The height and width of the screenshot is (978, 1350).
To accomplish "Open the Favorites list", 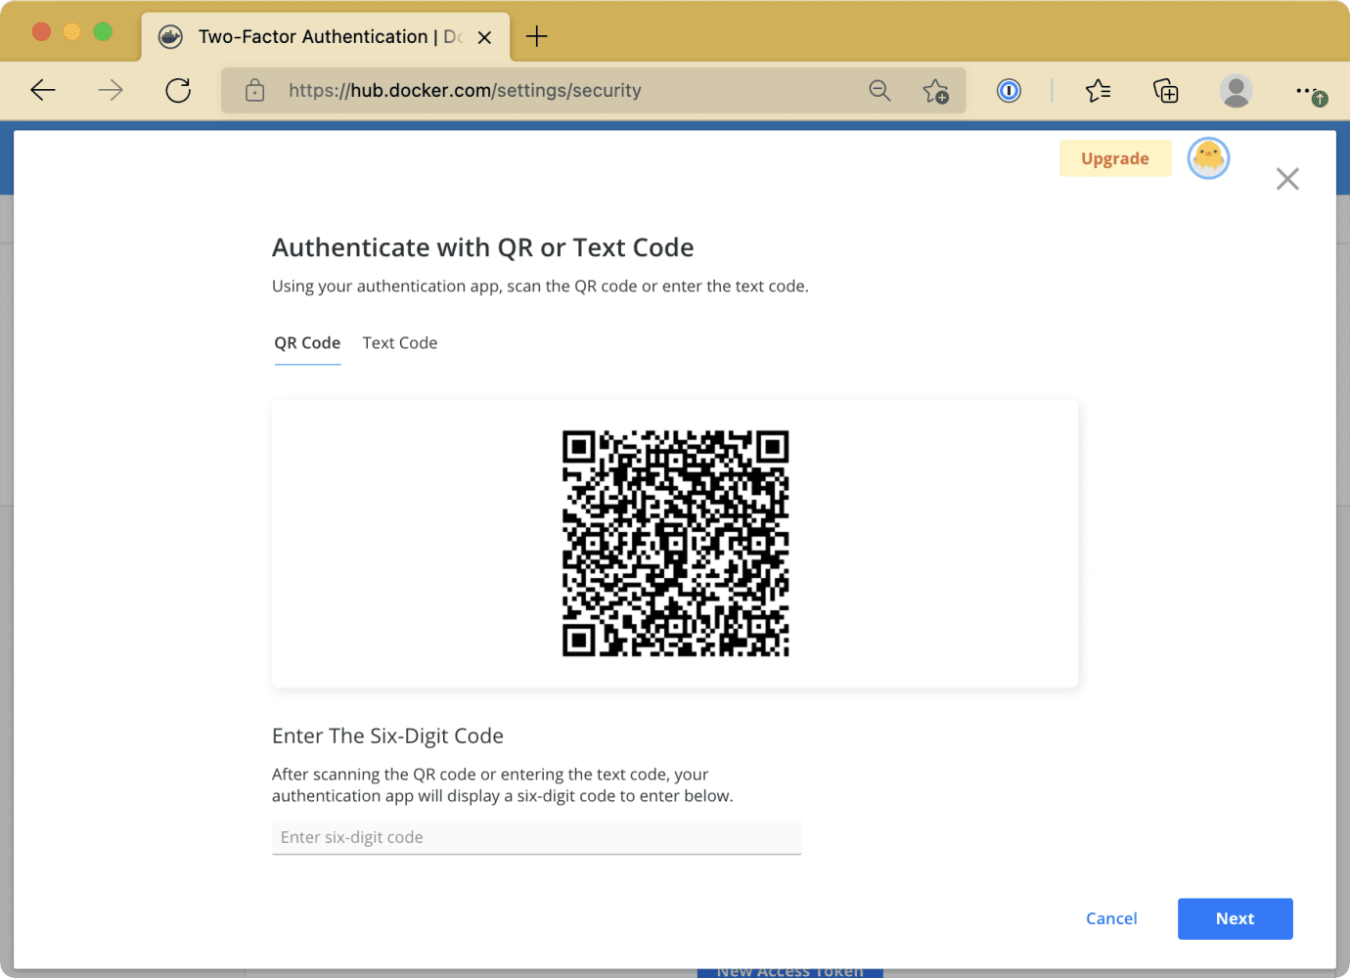I will click(1098, 91).
